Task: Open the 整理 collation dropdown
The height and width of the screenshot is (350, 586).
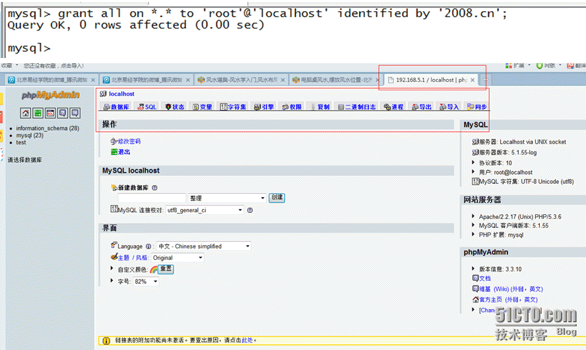Action: pos(227,198)
